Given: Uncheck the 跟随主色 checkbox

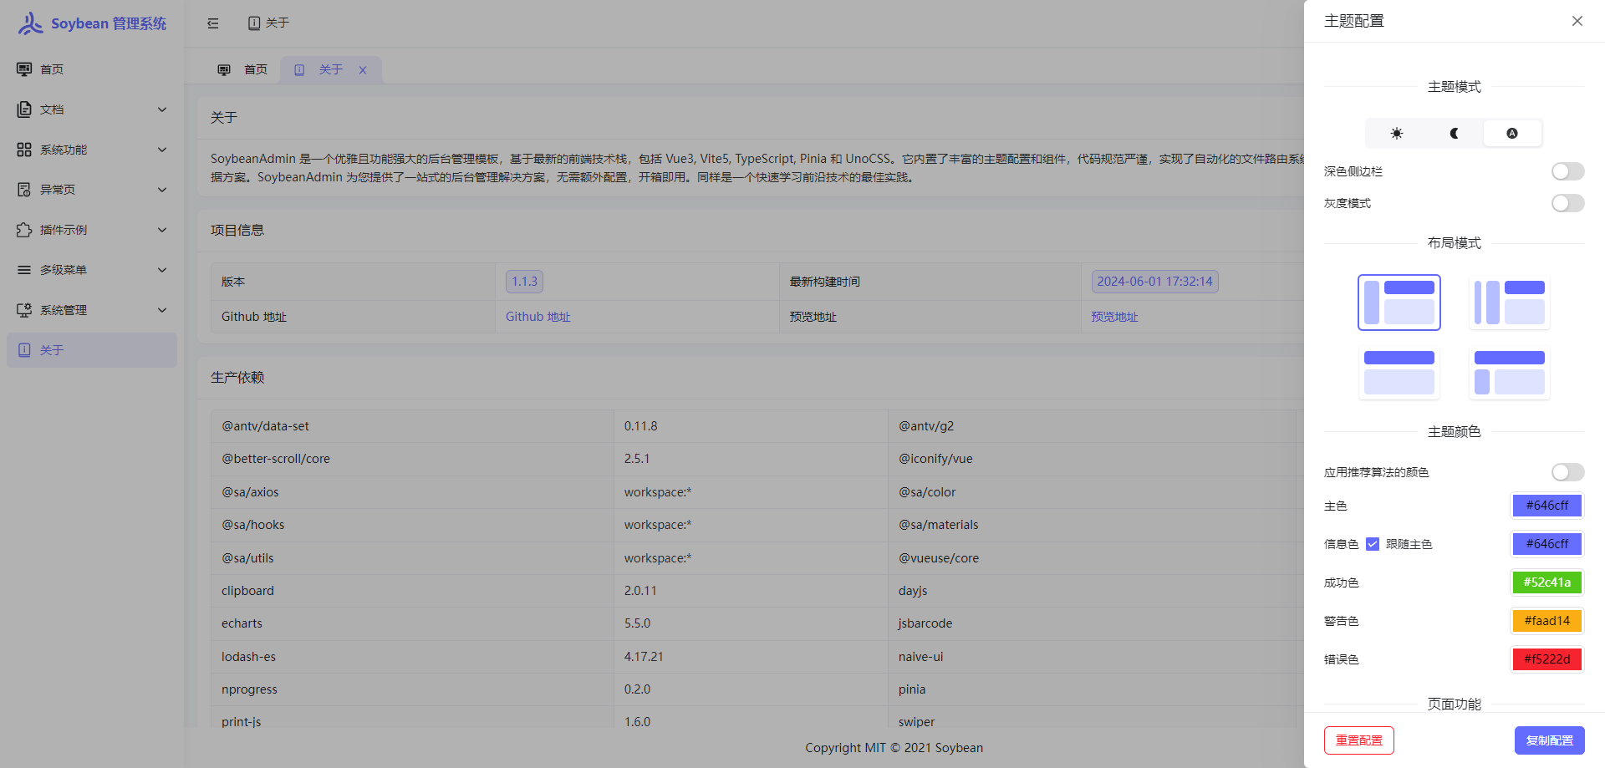Looking at the screenshot, I should [1373, 544].
